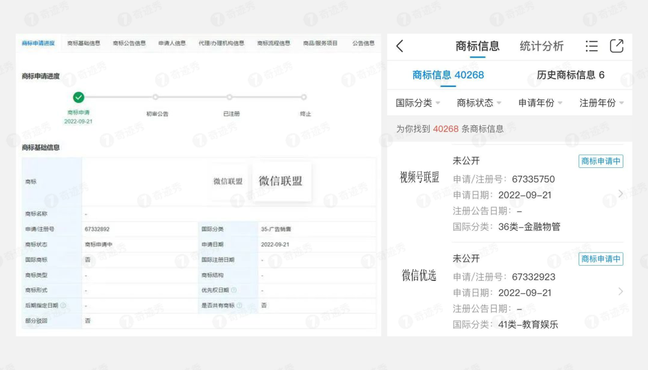This screenshot has height=370, width=648.
Task: Click registration number 67332923
Action: click(x=533, y=277)
